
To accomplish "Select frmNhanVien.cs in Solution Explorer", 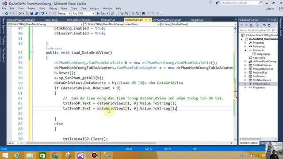I will (261, 80).
